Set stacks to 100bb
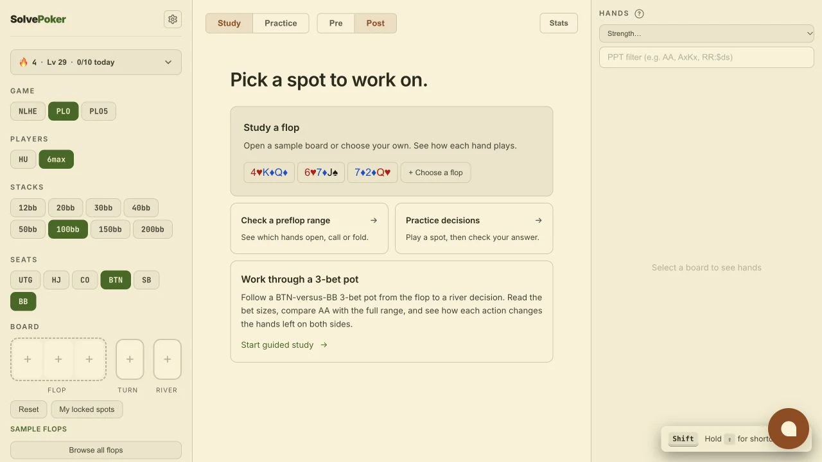 [x=68, y=229]
